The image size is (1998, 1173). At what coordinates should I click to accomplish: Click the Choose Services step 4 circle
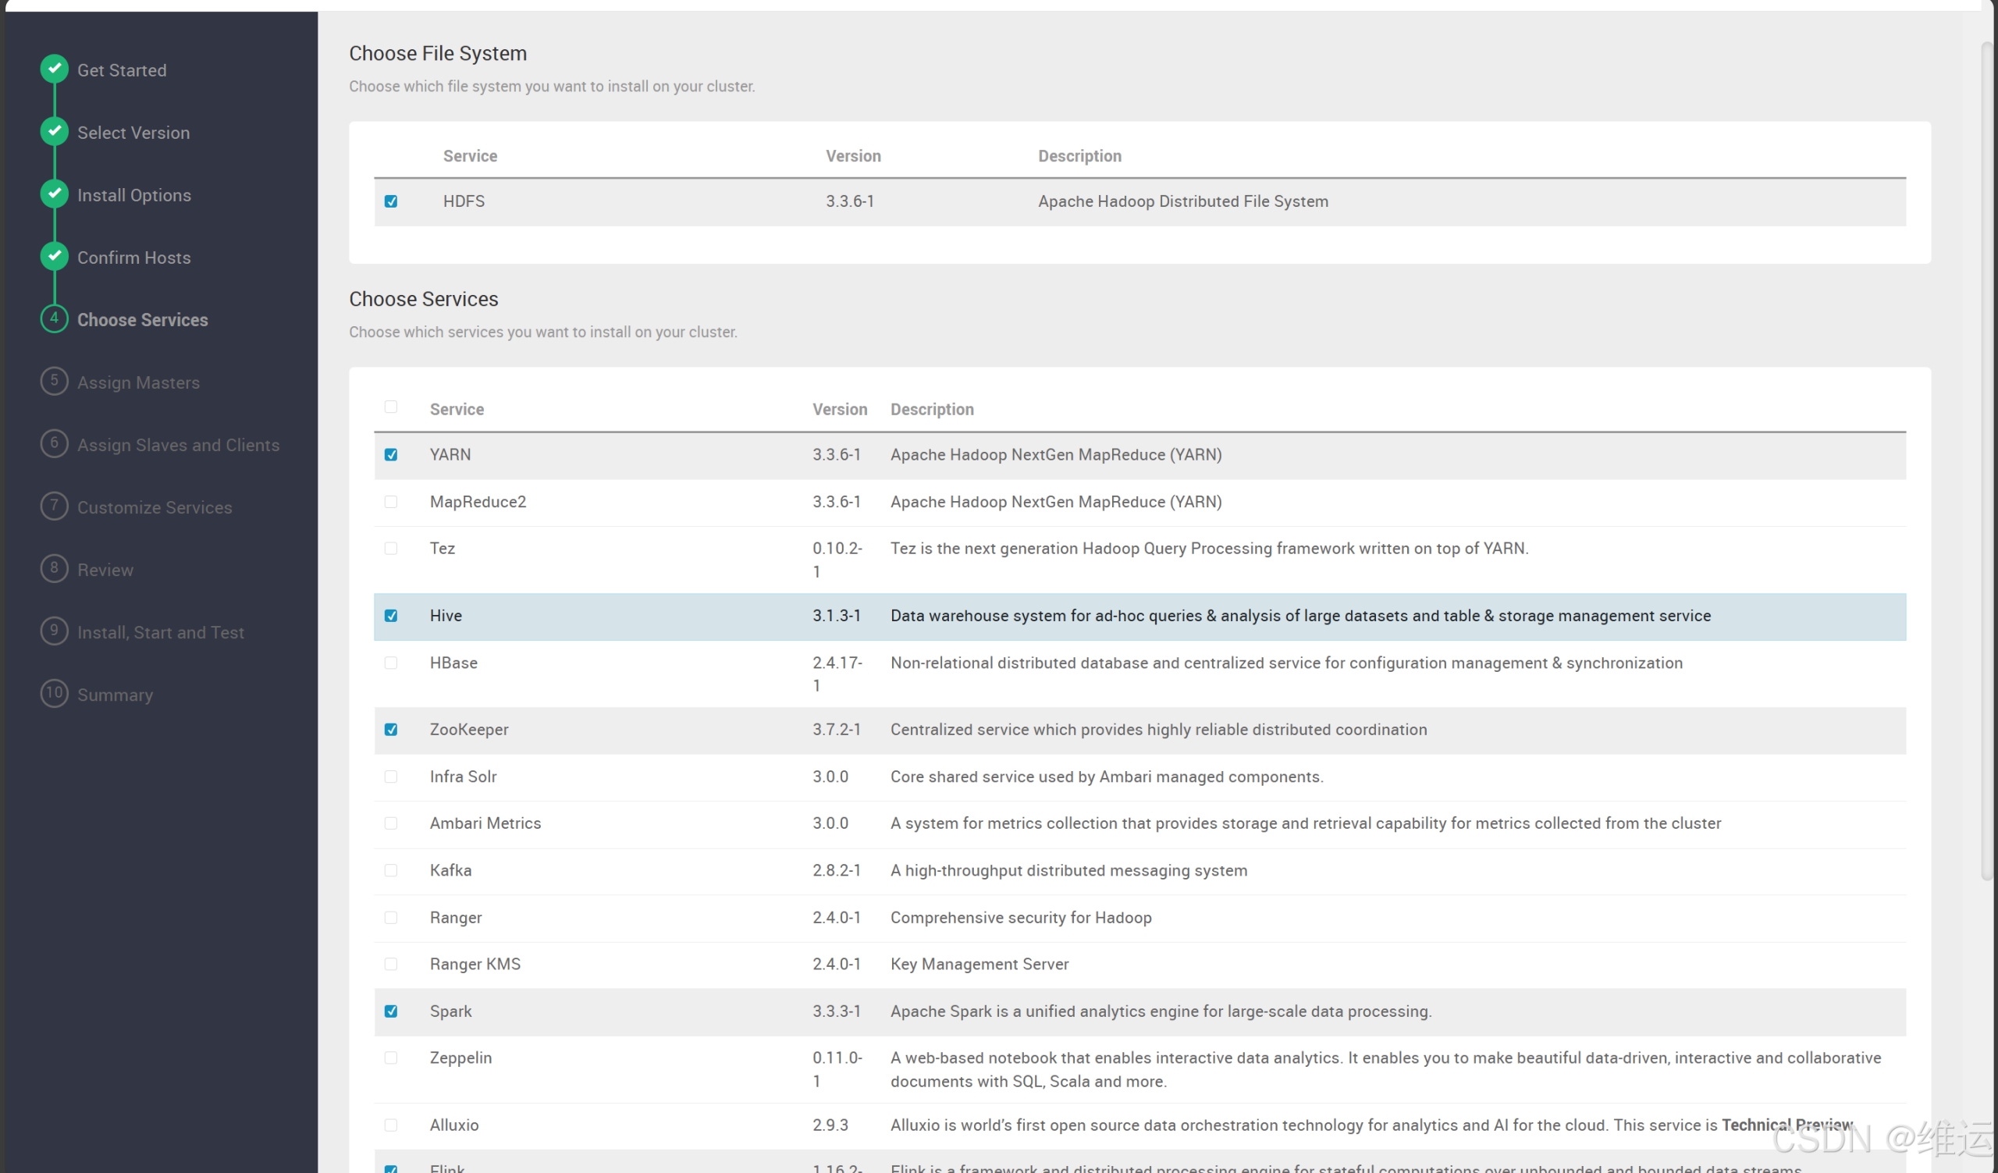(x=53, y=318)
